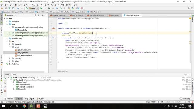Open the Event Log
The width and height of the screenshot is (194, 109).
tap(185, 99)
